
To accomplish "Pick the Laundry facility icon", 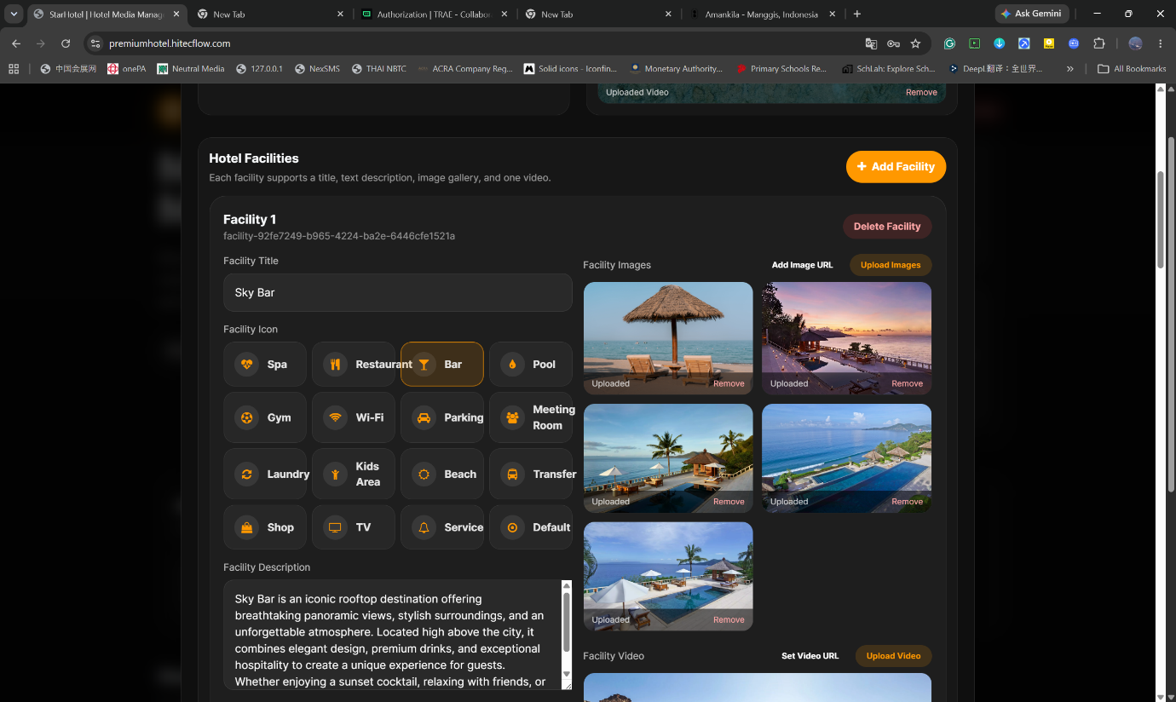I will tap(264, 474).
